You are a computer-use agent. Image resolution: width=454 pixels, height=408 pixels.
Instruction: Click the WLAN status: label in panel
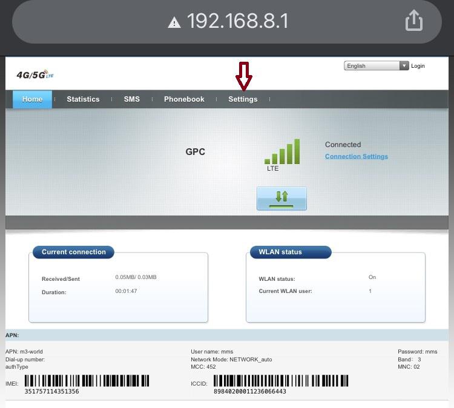click(277, 279)
